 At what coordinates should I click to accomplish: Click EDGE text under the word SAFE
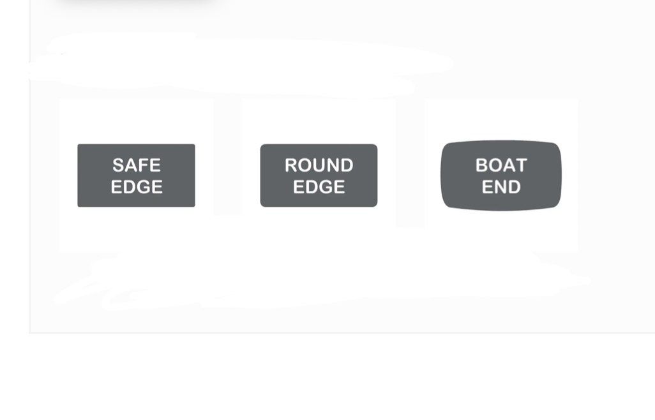pyautogui.click(x=137, y=187)
